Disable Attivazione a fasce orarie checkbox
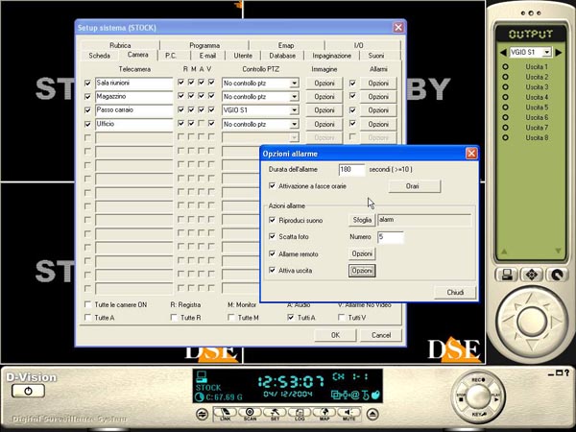The height and width of the screenshot is (432, 576). coord(272,185)
